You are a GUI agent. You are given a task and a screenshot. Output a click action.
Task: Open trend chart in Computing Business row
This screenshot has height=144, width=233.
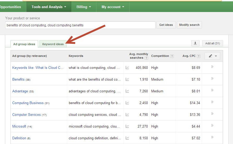click(x=127, y=103)
